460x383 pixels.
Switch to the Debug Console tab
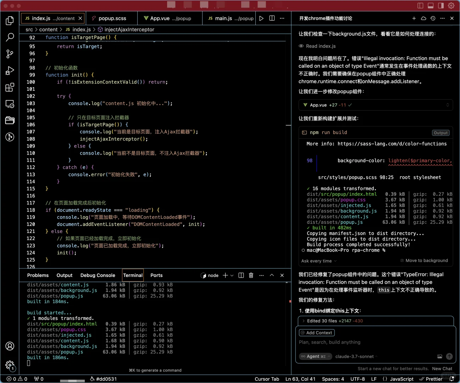tap(98, 275)
